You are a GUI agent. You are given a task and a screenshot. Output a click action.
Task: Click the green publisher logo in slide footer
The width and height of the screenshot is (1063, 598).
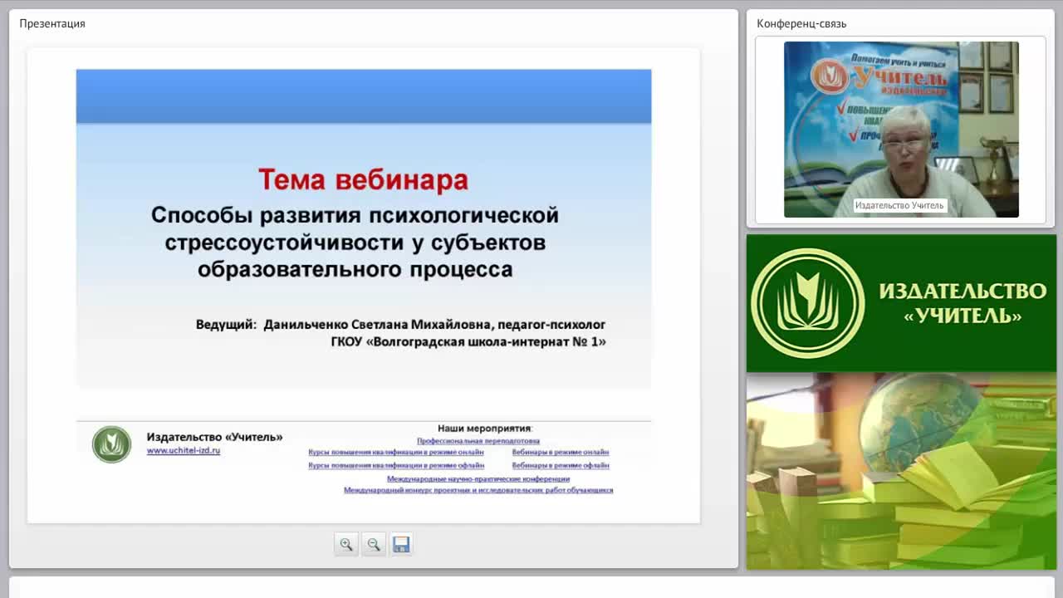tap(111, 444)
